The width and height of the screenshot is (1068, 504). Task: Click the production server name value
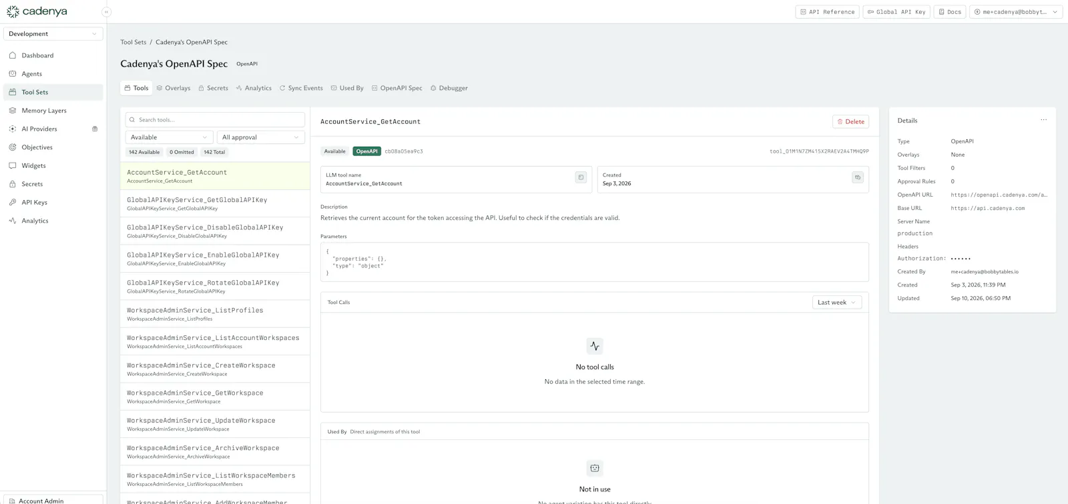[x=915, y=233]
